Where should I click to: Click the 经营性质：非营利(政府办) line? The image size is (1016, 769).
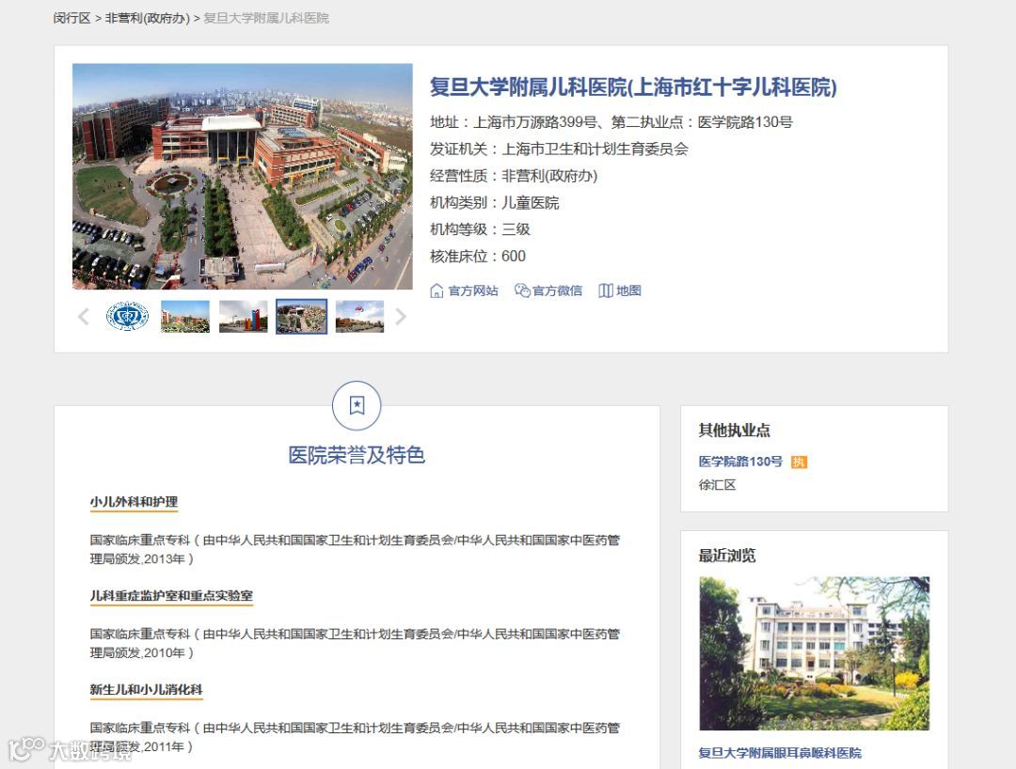coord(514,176)
